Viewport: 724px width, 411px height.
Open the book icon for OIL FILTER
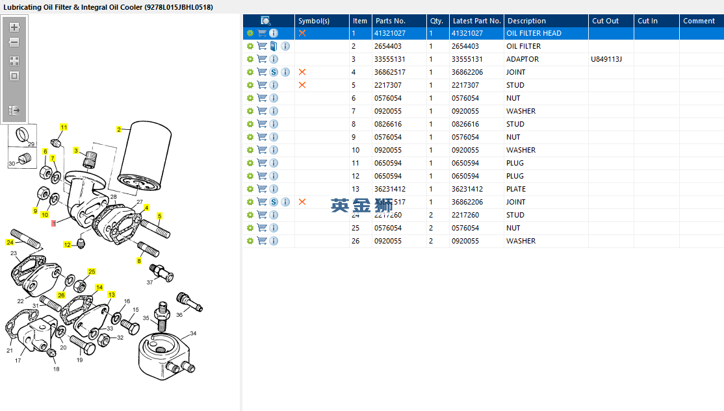274,46
